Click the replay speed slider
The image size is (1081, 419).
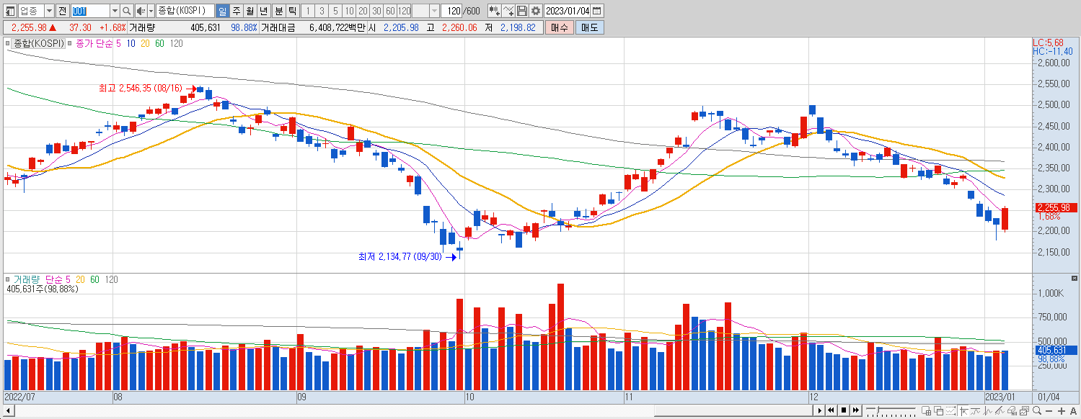pyautogui.click(x=891, y=410)
